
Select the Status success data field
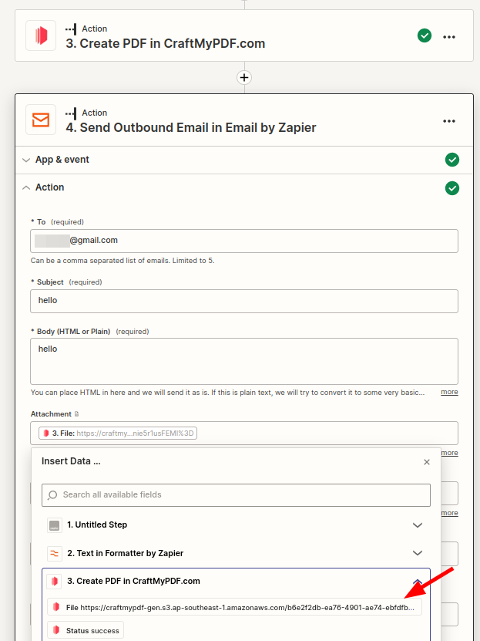pos(86,630)
